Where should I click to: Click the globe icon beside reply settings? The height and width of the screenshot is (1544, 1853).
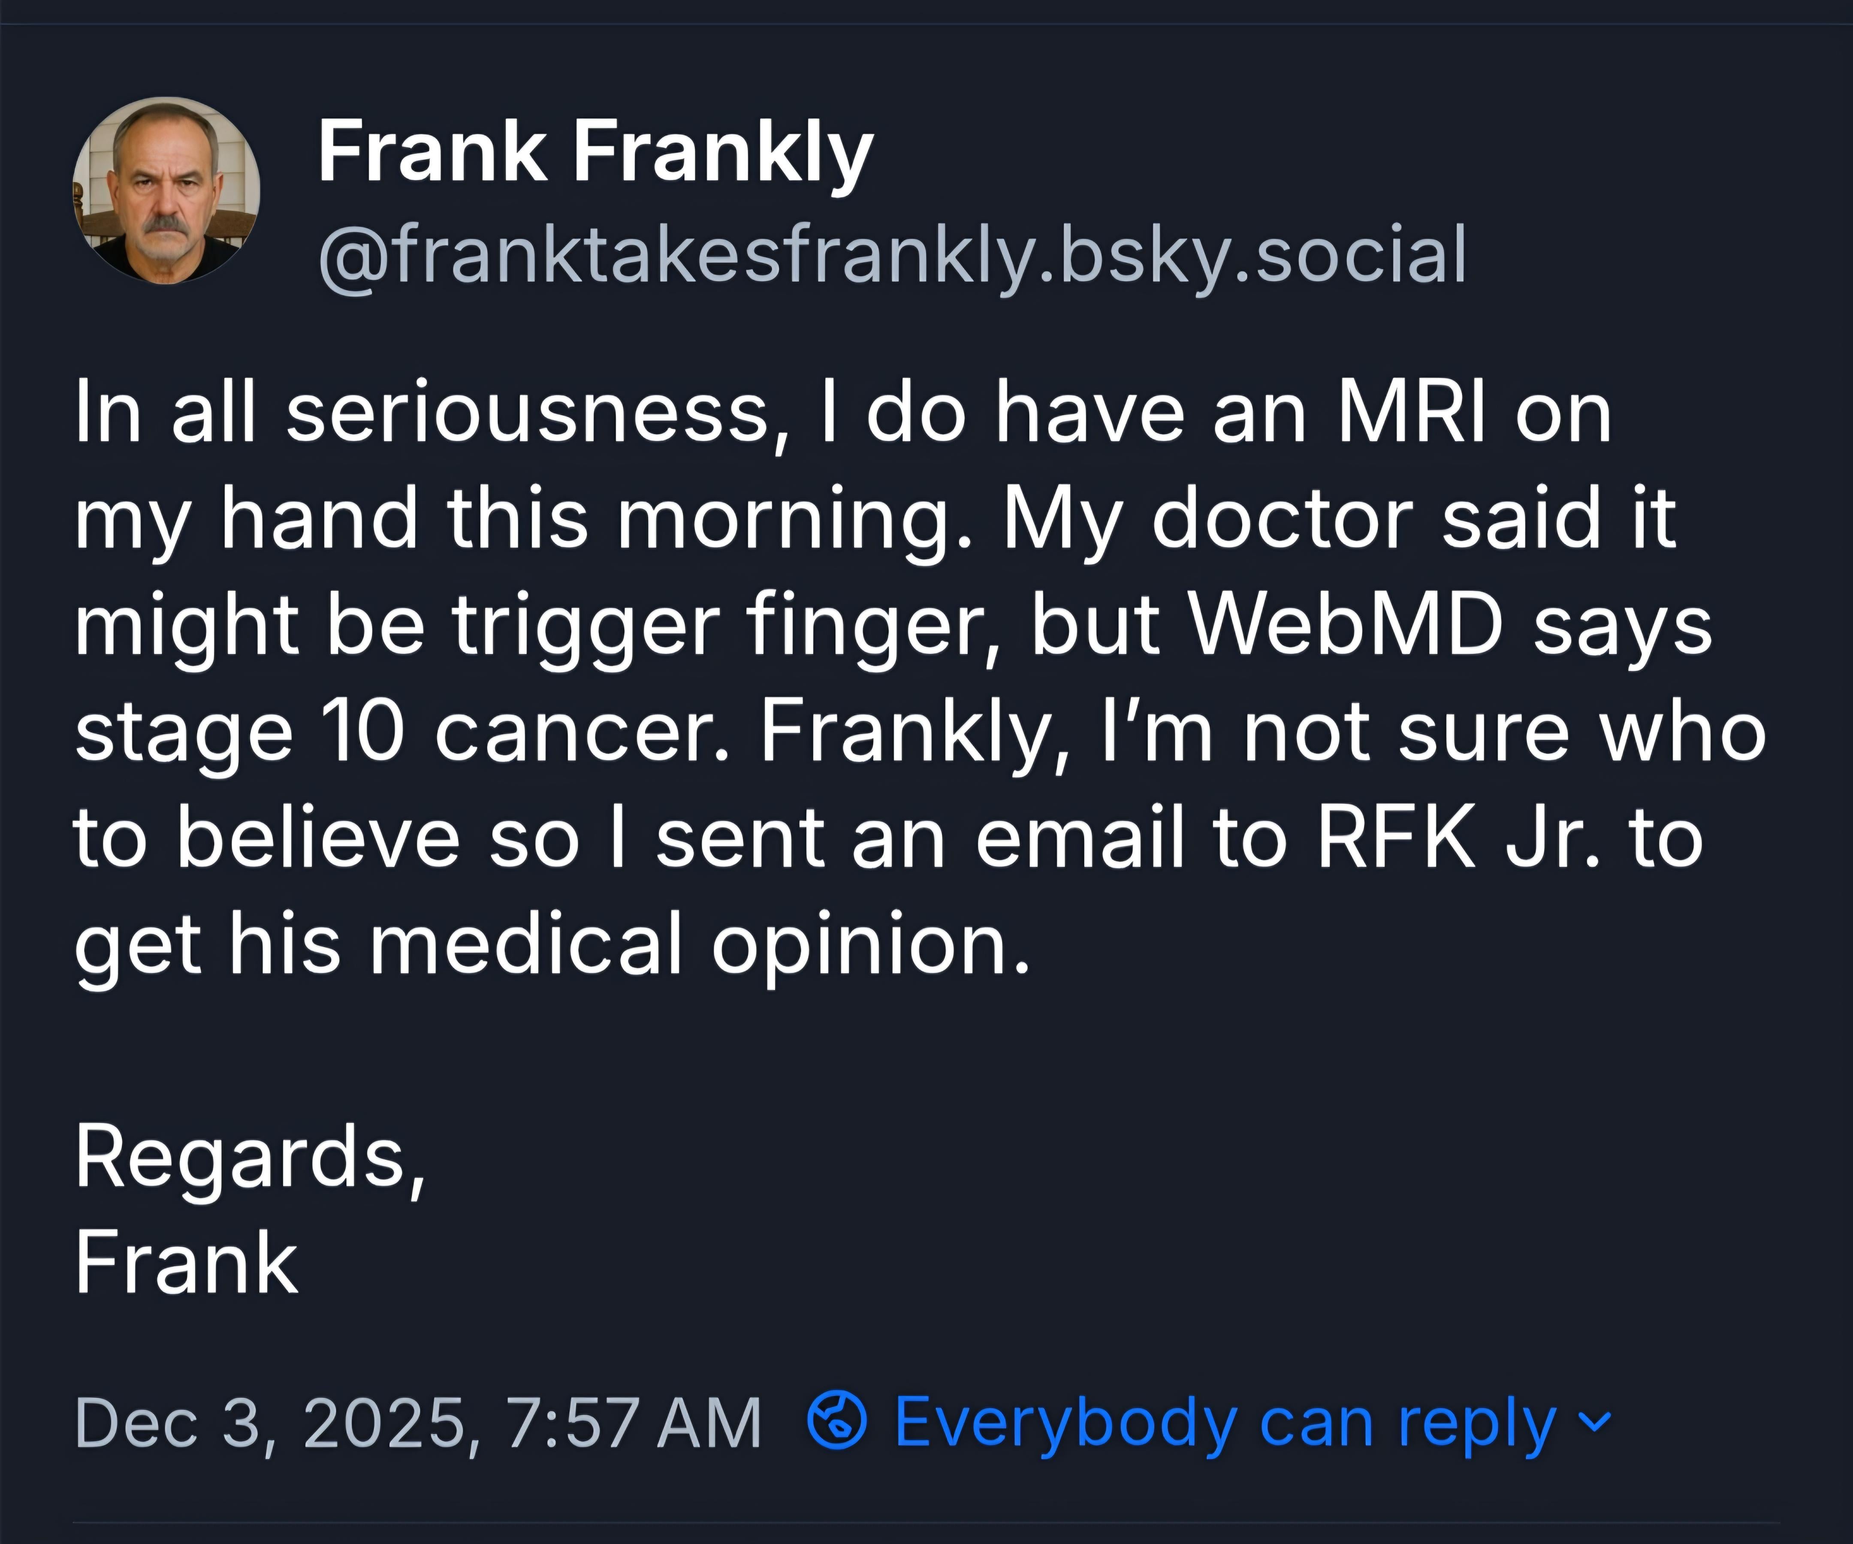pyautogui.click(x=836, y=1420)
